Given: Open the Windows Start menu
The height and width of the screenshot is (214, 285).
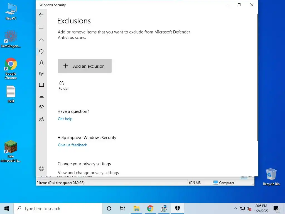Looking at the screenshot, I should pos(7,208).
